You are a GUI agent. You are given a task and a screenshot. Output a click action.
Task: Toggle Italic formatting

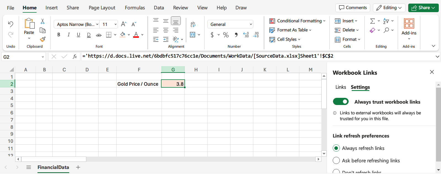[69, 35]
